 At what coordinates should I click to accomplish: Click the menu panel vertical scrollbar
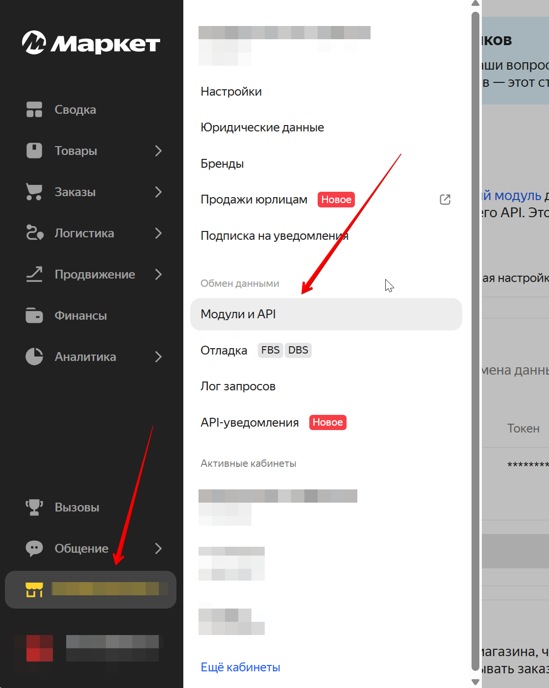click(x=475, y=341)
